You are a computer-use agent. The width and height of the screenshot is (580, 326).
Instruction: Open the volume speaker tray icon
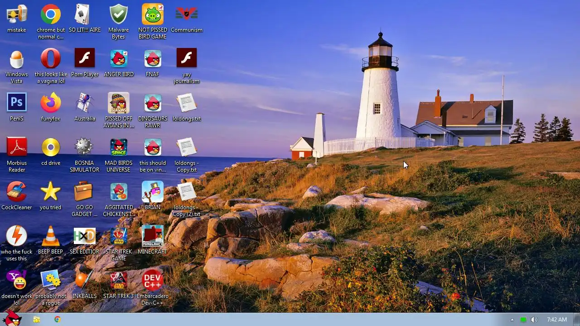(534, 320)
